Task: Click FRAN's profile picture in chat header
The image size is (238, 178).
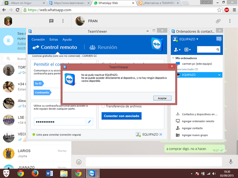Action: (x=80, y=21)
